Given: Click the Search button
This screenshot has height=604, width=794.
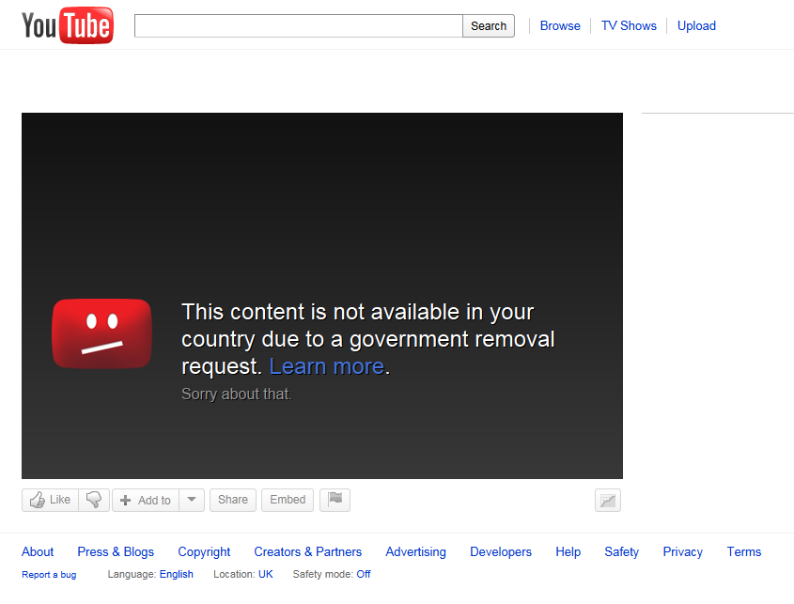Looking at the screenshot, I should coord(489,25).
